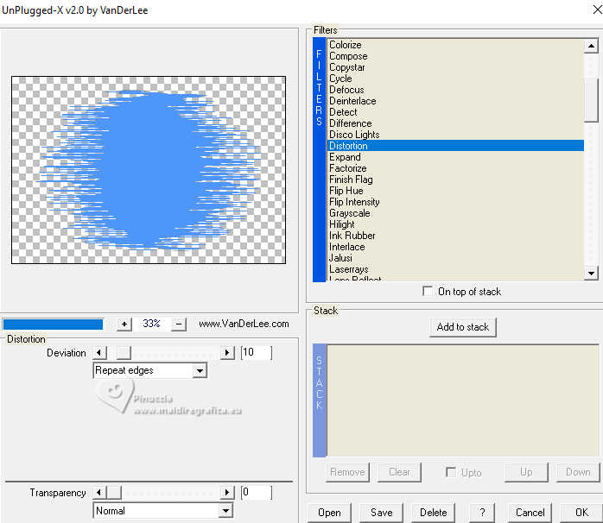Viewport: 603px width, 523px height.
Task: Toggle the Upto checkbox
Action: (451, 472)
